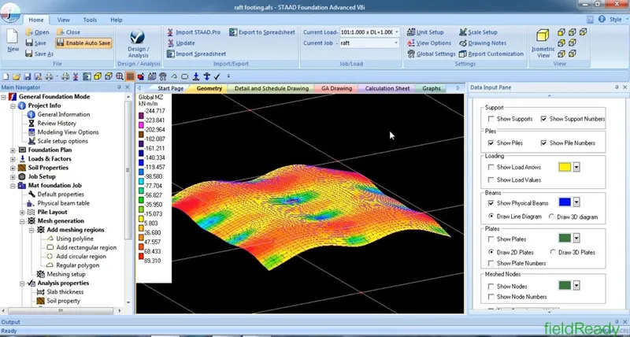Image resolution: width=630 pixels, height=337 pixels.
Task: Open the Current Job dropdown
Action: click(x=396, y=43)
